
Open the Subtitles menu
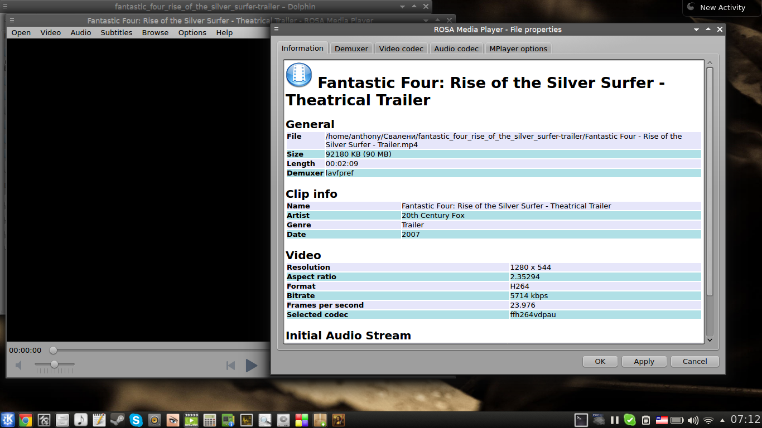(117, 32)
